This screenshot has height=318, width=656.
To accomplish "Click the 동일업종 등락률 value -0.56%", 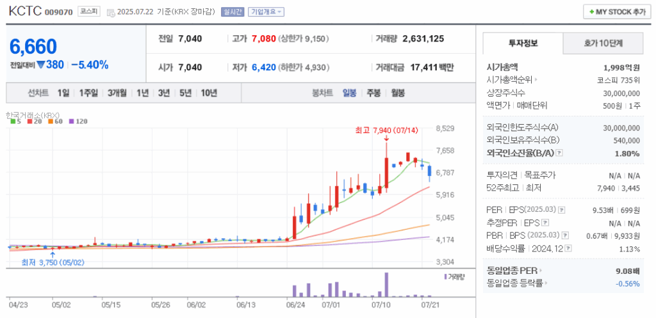I will (x=628, y=283).
